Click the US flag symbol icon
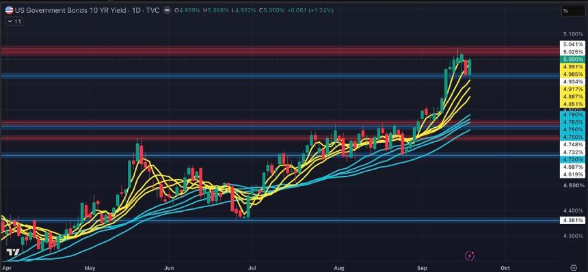 [10, 10]
